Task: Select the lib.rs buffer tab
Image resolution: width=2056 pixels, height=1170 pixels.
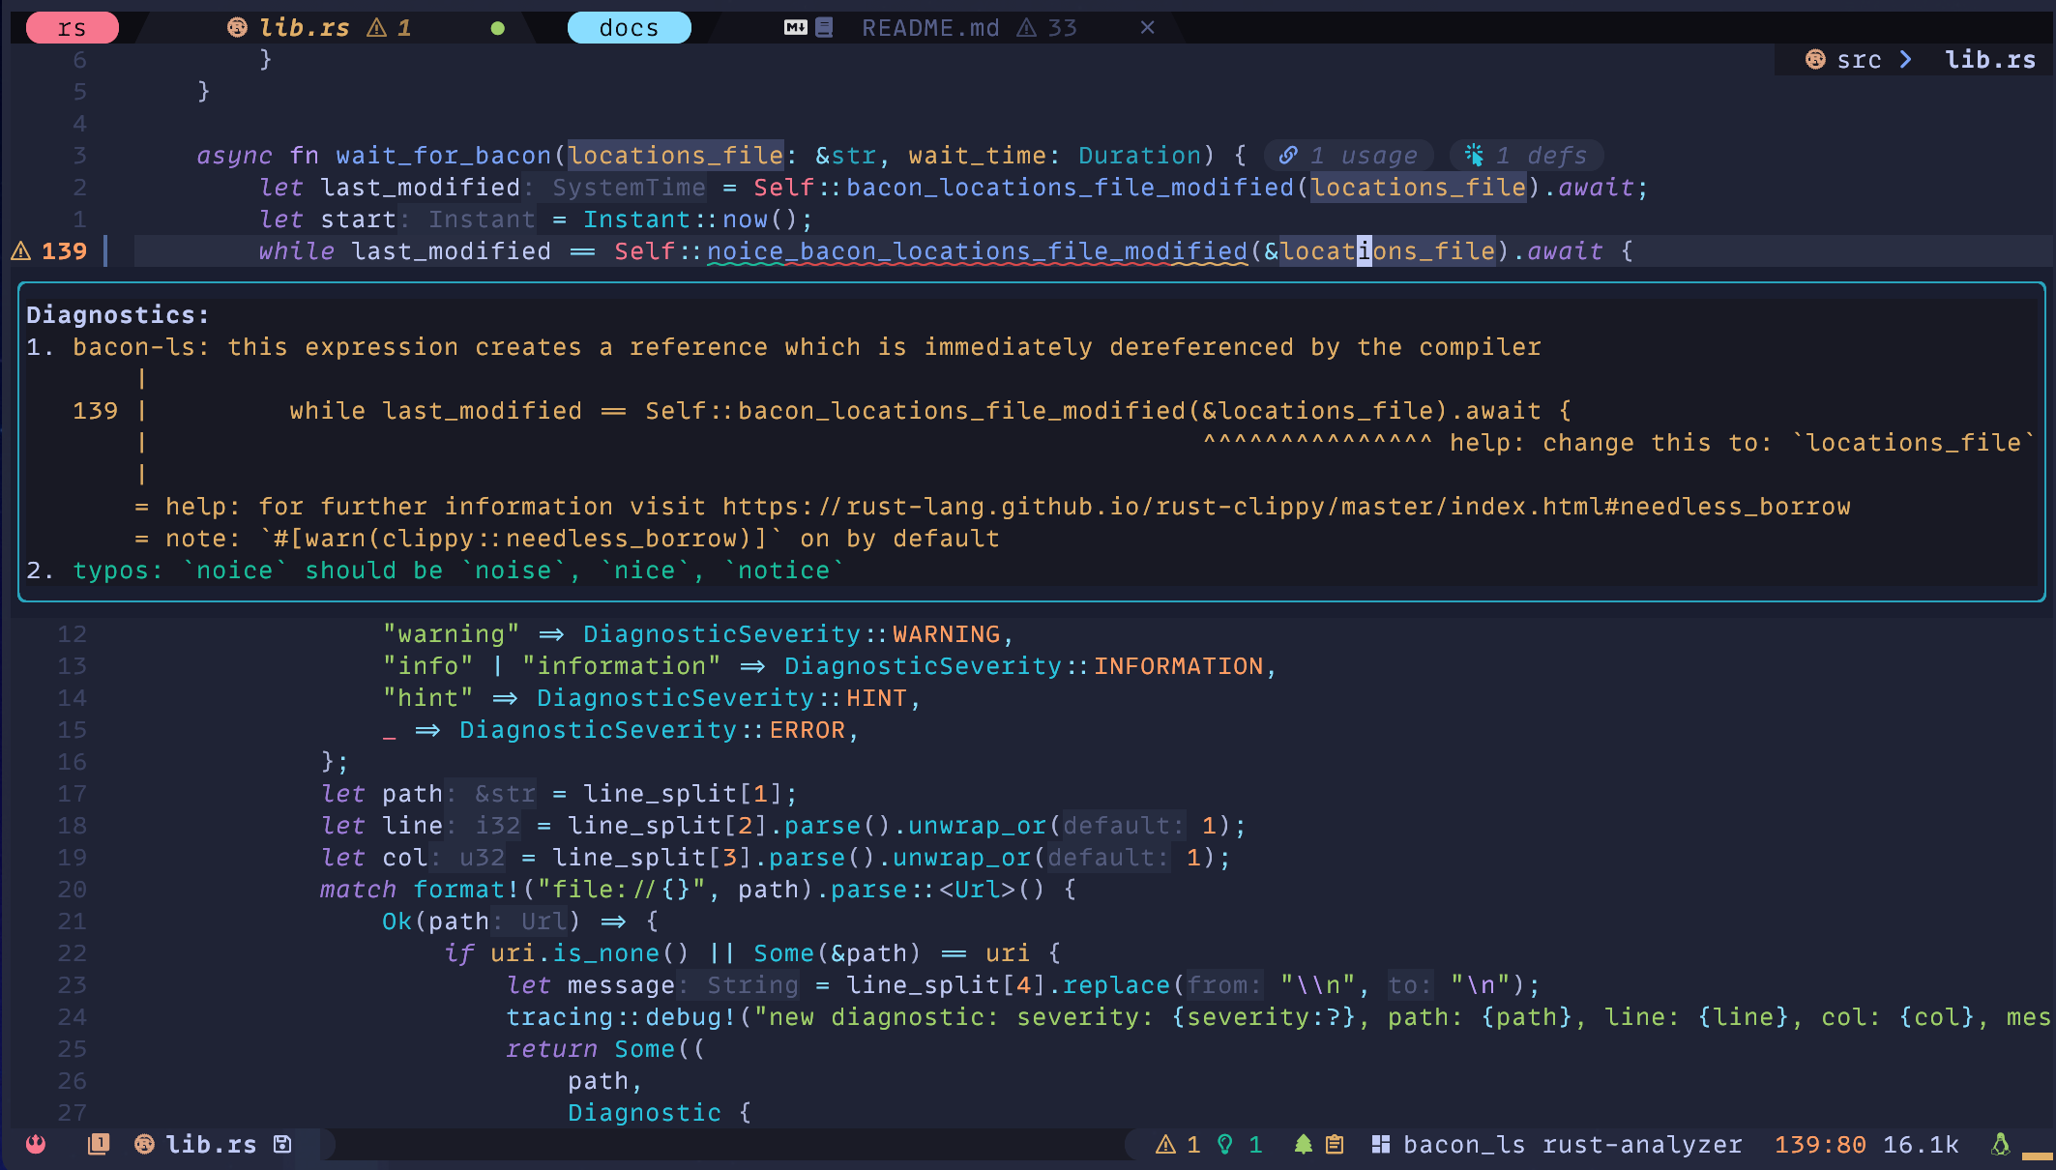Action: [304, 28]
